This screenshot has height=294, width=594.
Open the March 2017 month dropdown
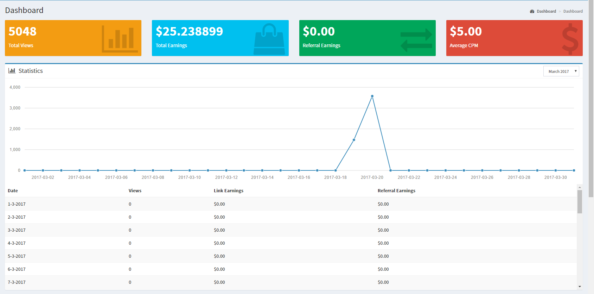pyautogui.click(x=561, y=71)
